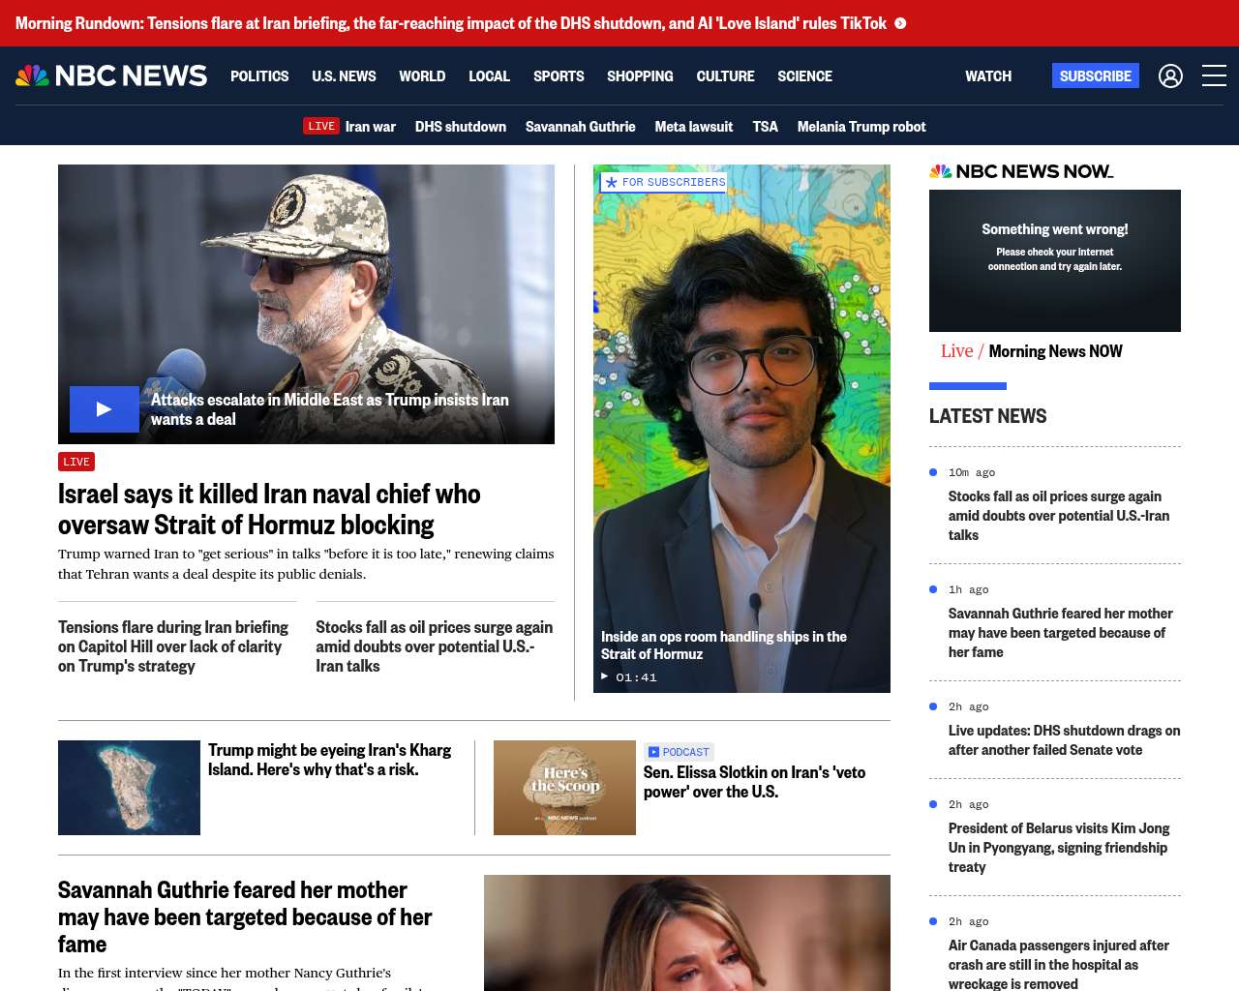Click the arrow icon in Morning Rundown banner
This screenshot has width=1239, height=991.
900,23
